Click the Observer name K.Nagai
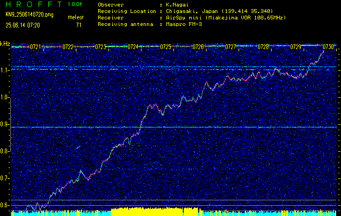341x216 pixels. click(x=176, y=5)
